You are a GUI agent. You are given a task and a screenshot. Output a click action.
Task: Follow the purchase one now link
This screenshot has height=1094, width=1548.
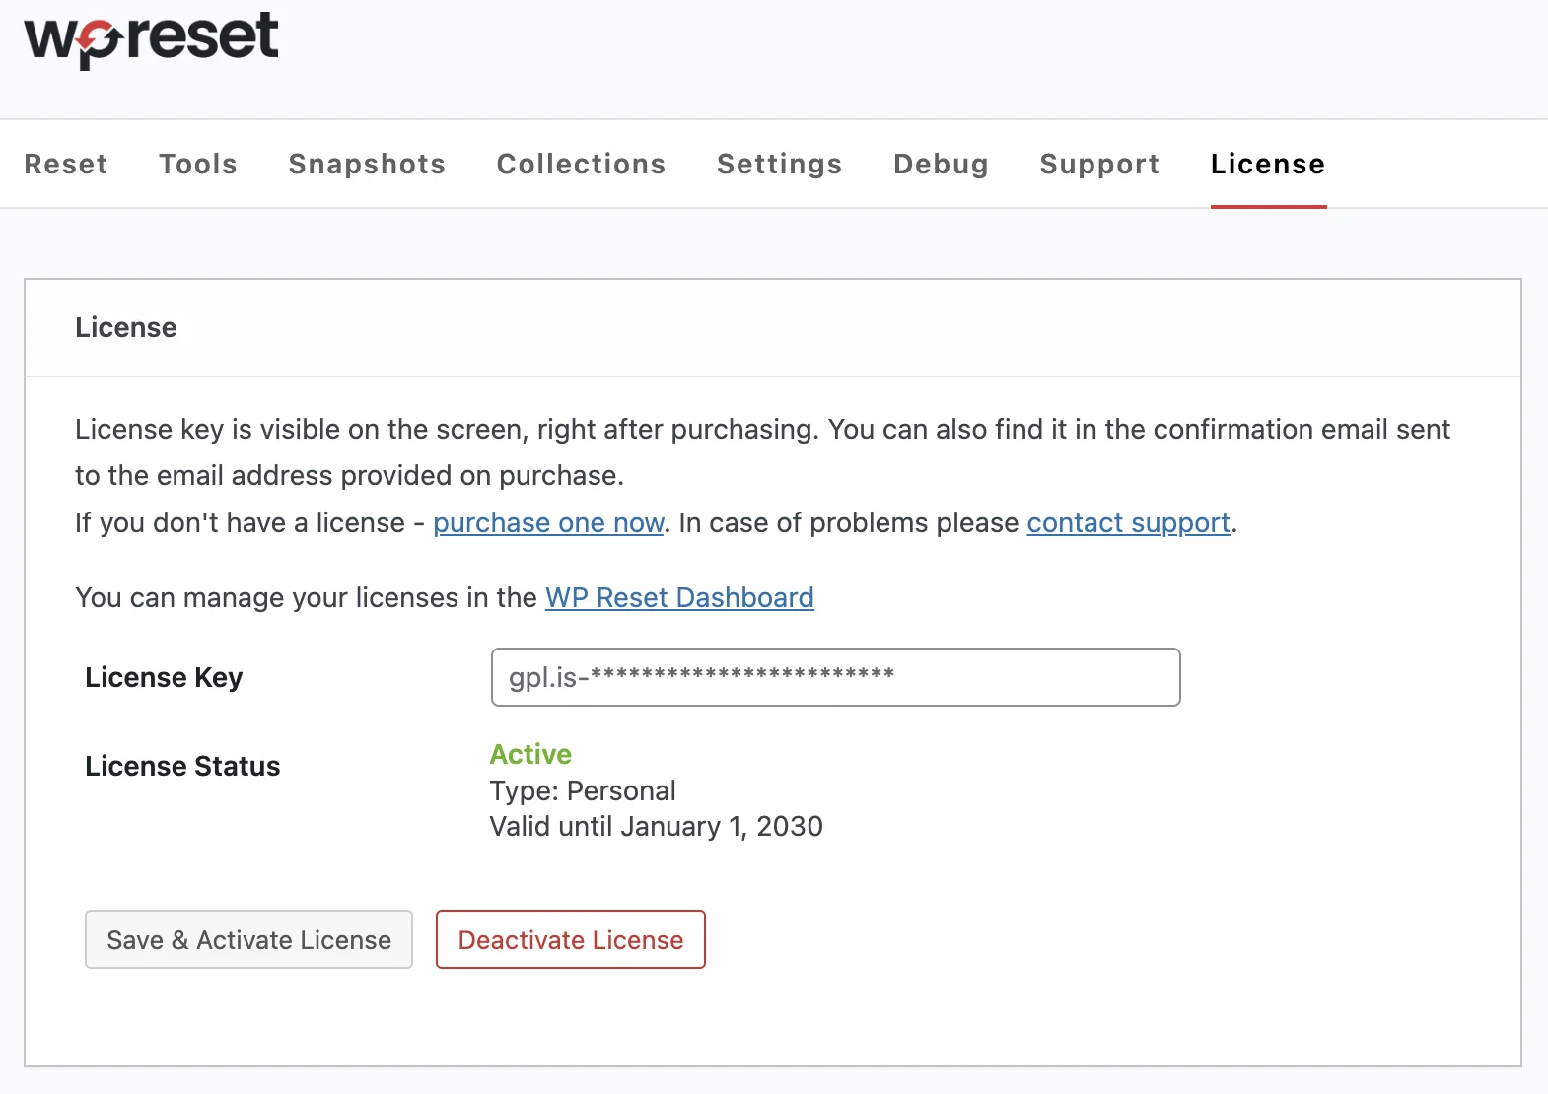coord(548,522)
